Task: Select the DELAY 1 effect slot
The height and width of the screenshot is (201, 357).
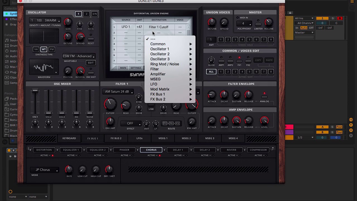Action: pyautogui.click(x=178, y=150)
